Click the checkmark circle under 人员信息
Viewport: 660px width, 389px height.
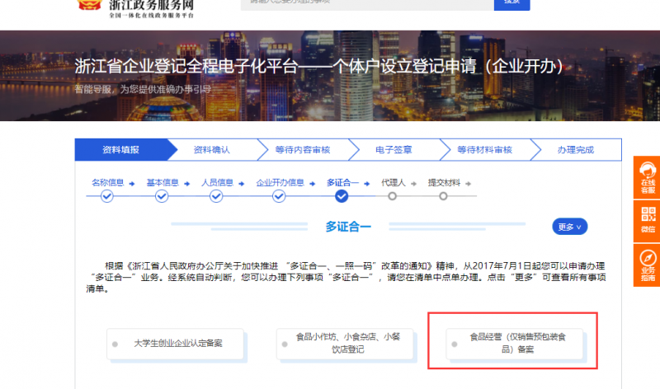click(x=216, y=196)
